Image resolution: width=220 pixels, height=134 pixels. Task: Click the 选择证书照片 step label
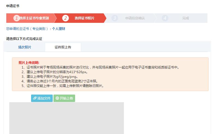coord(85,18)
